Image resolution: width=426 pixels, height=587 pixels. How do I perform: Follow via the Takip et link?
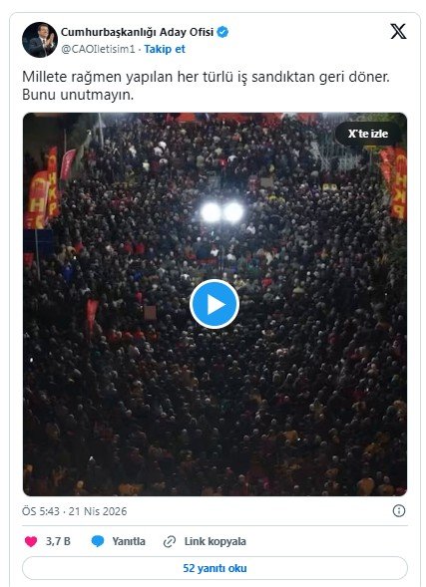165,49
